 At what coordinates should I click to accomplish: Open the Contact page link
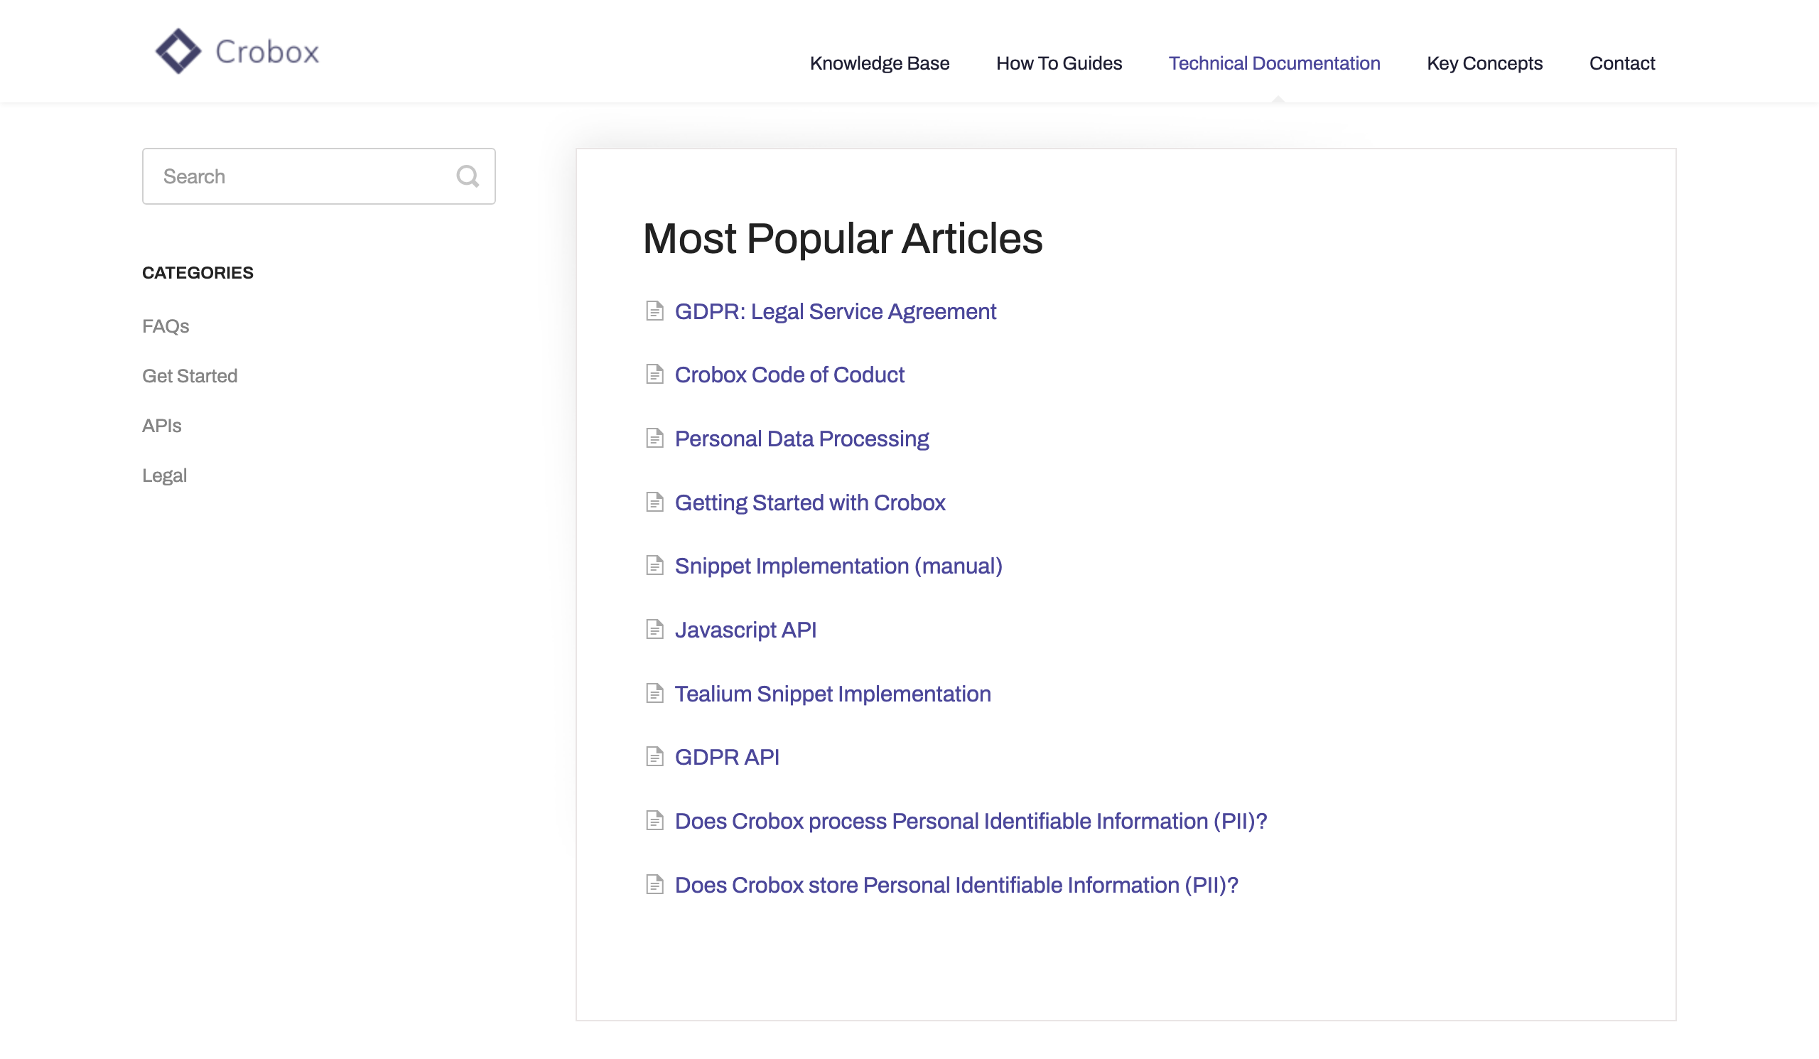coord(1622,63)
